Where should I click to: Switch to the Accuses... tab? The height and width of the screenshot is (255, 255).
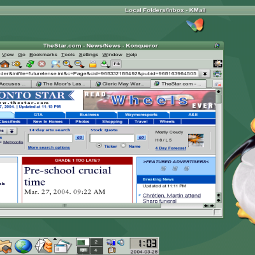(x=15, y=84)
